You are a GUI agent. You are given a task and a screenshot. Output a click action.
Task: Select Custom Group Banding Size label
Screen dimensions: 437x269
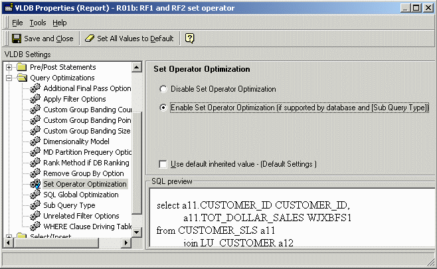click(x=87, y=131)
